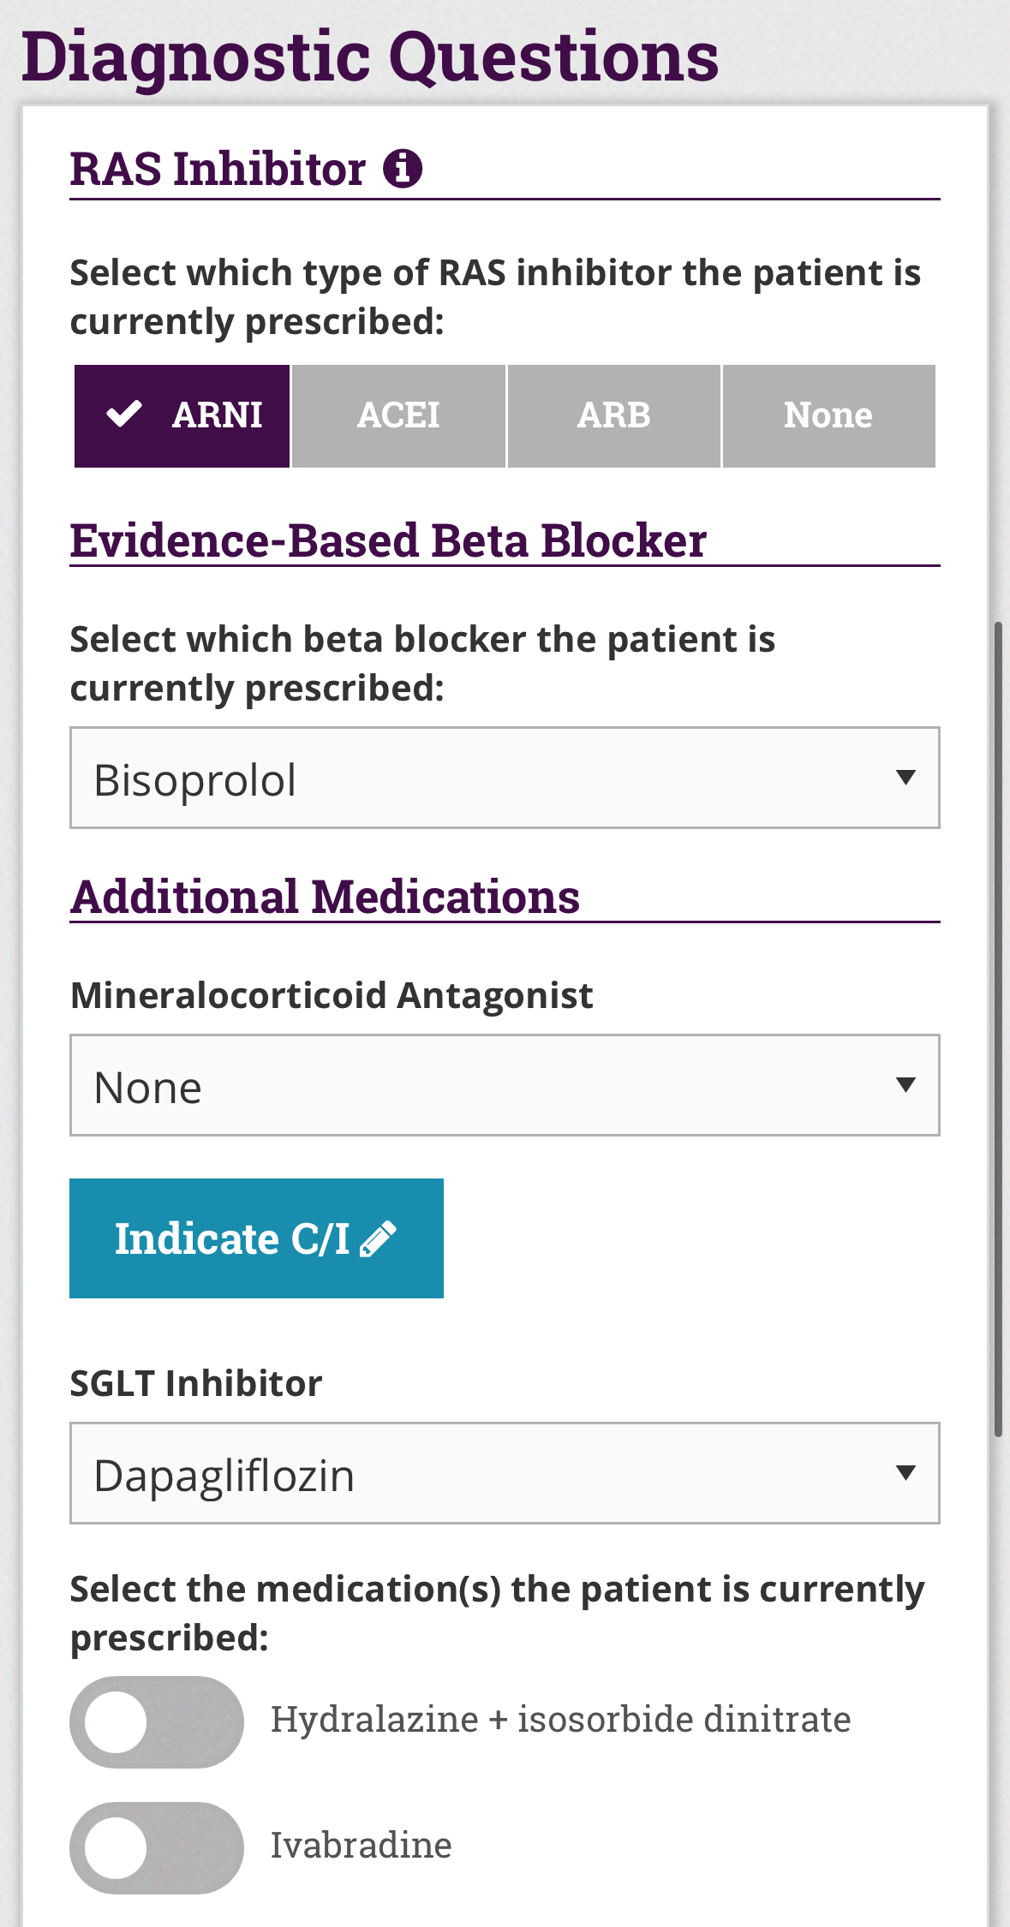Expand the Dapagliflozin SGLT Inhibitor dropdown
Image resolution: width=1010 pixels, height=1927 pixels.
click(x=504, y=1473)
